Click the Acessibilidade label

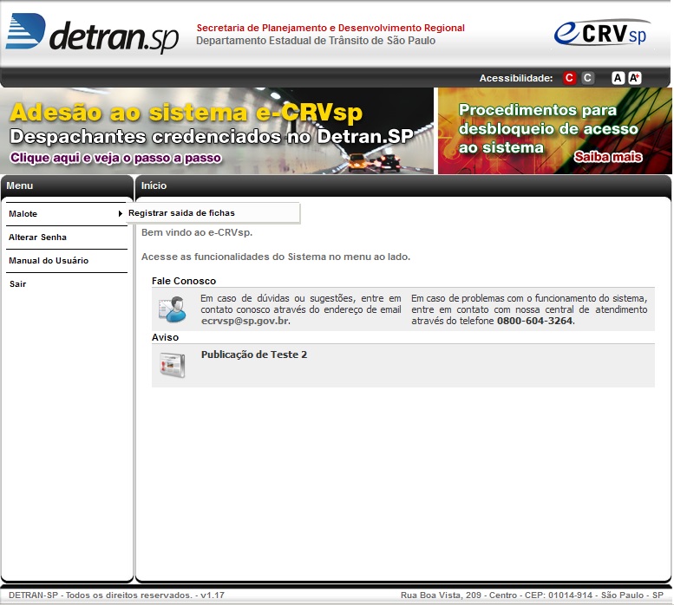[516, 78]
